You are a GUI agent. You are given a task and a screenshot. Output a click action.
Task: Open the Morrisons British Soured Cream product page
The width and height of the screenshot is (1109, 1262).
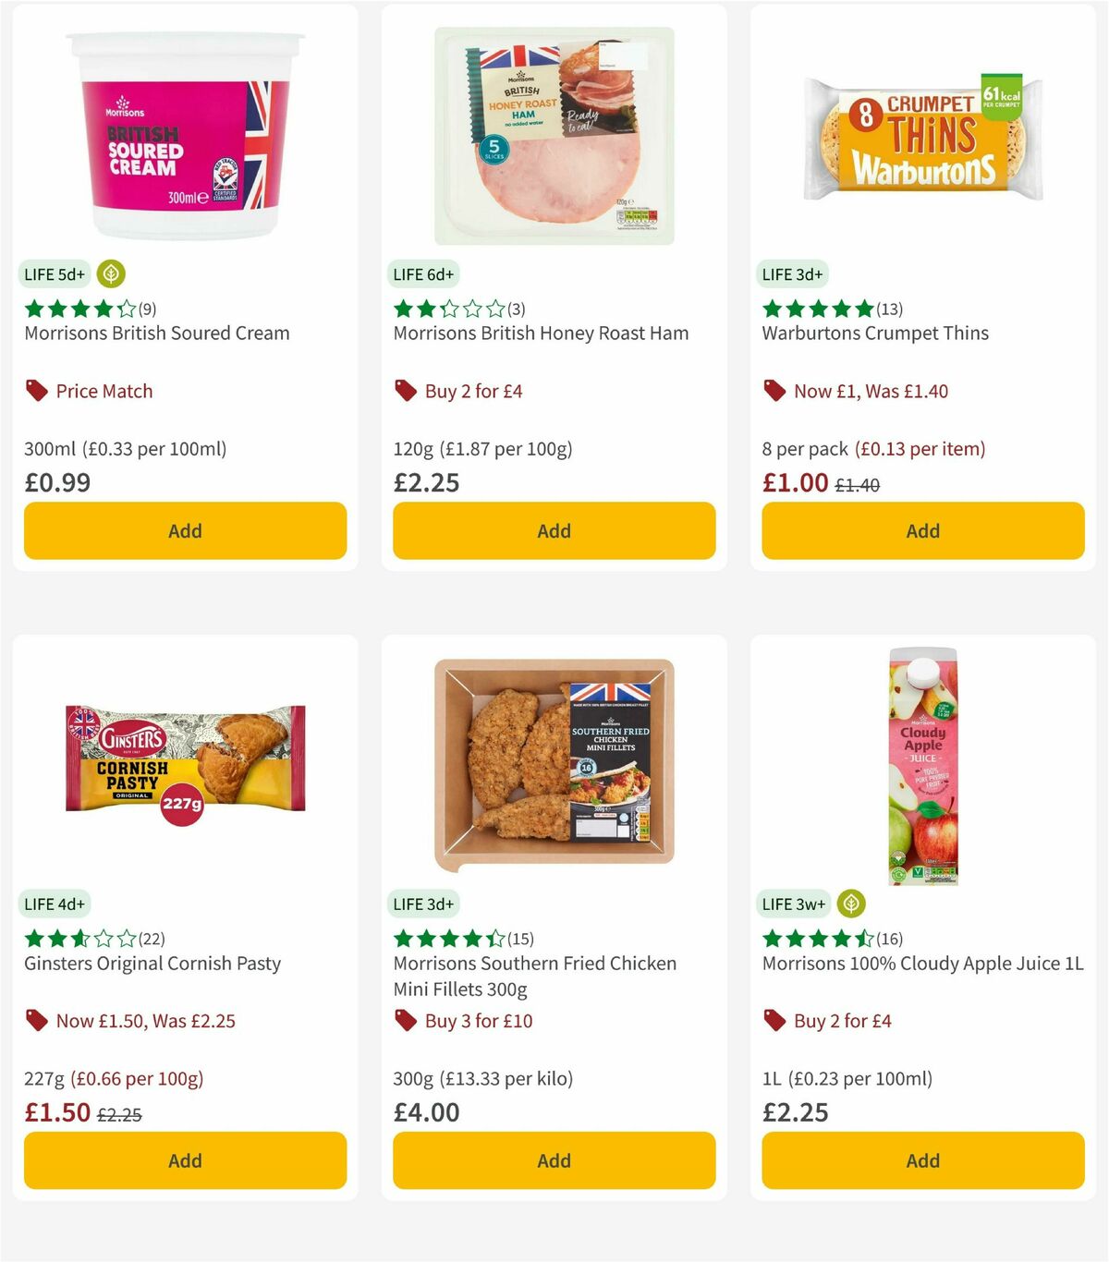(156, 333)
